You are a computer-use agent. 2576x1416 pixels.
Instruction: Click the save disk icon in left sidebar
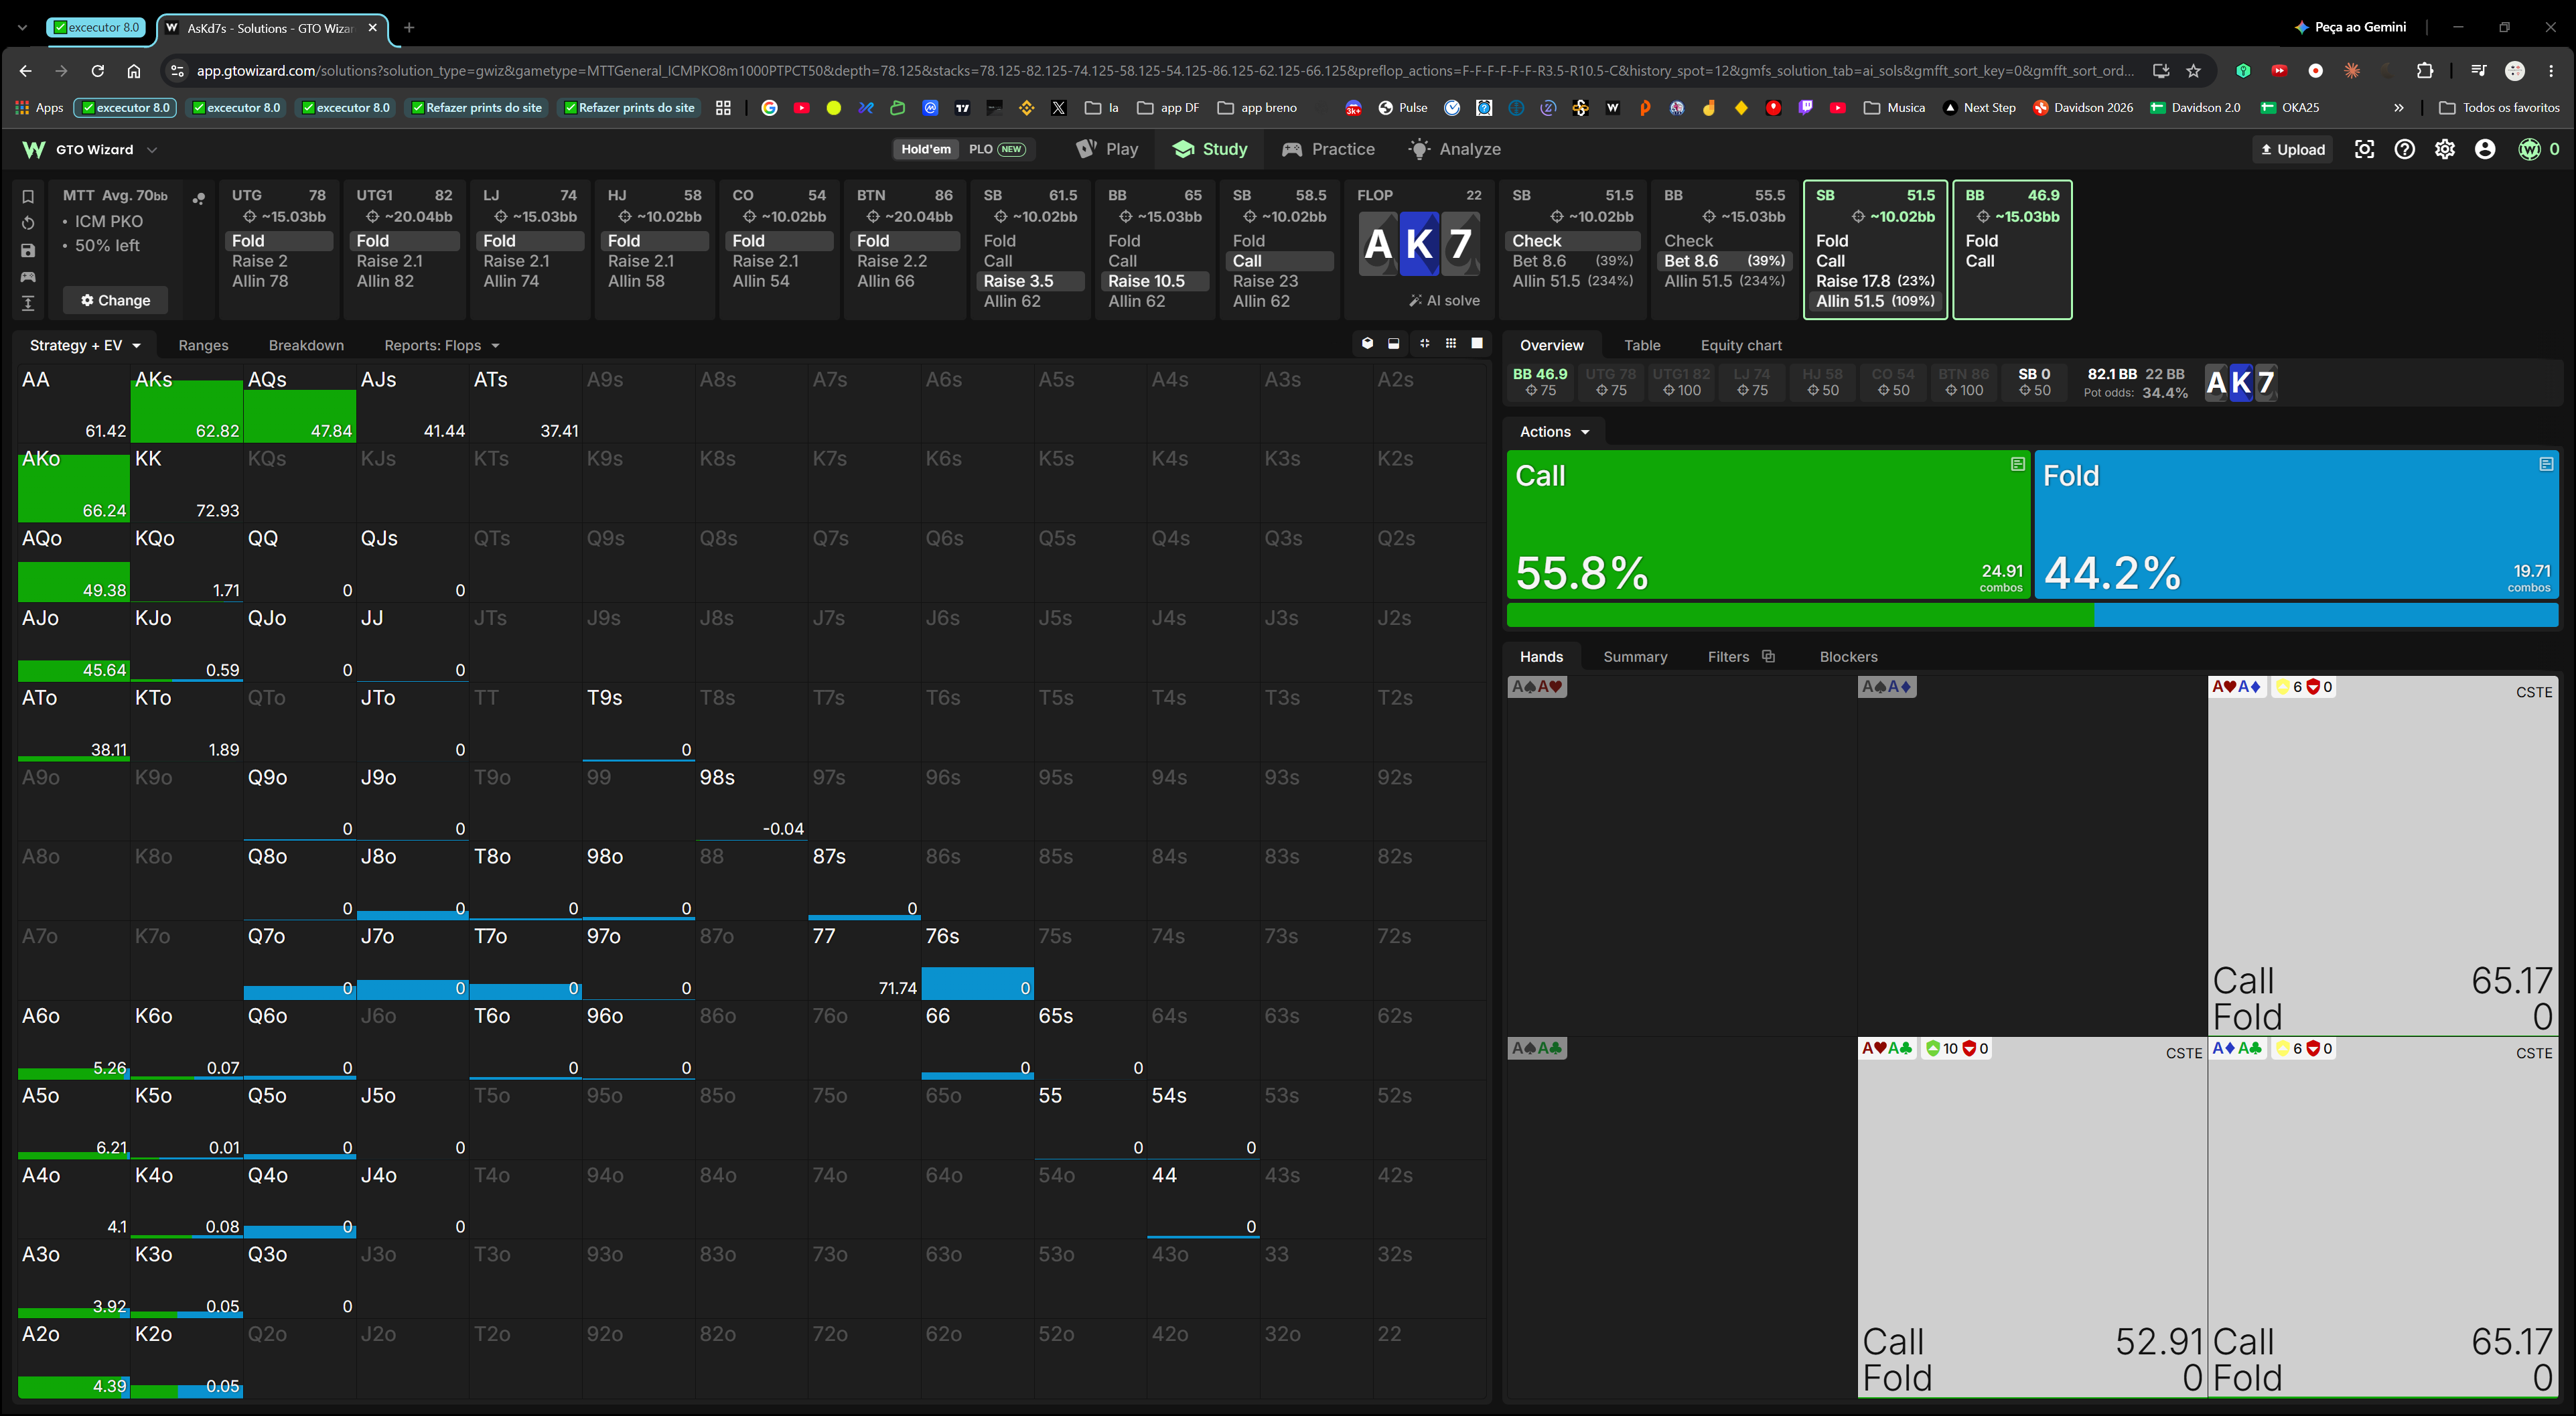click(x=28, y=250)
